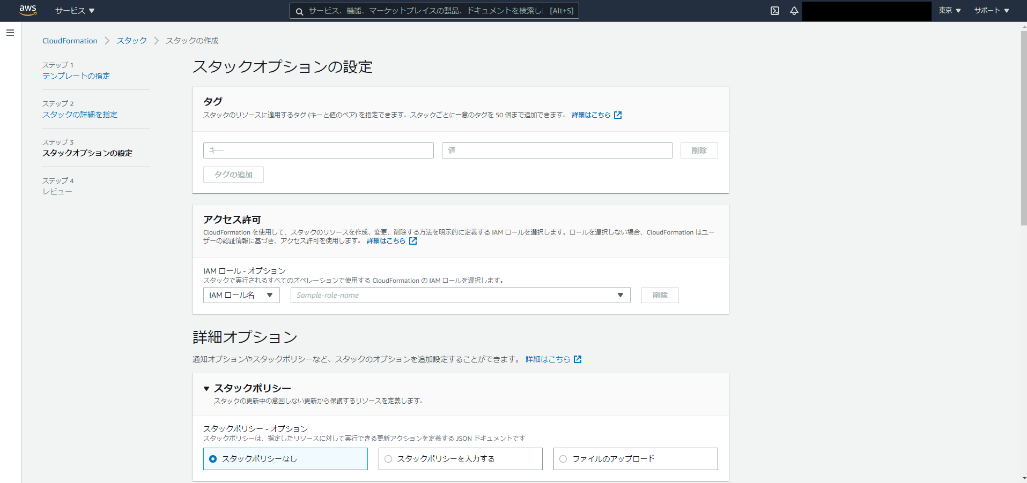Open the サポート menu
Image resolution: width=1027 pixels, height=483 pixels.
[x=991, y=10]
